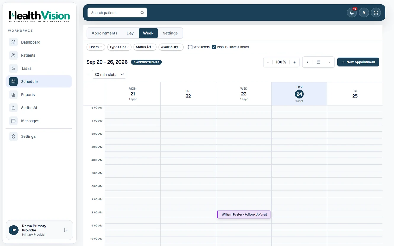Select the Week view tab
This screenshot has height=246, width=394.
coord(148,33)
